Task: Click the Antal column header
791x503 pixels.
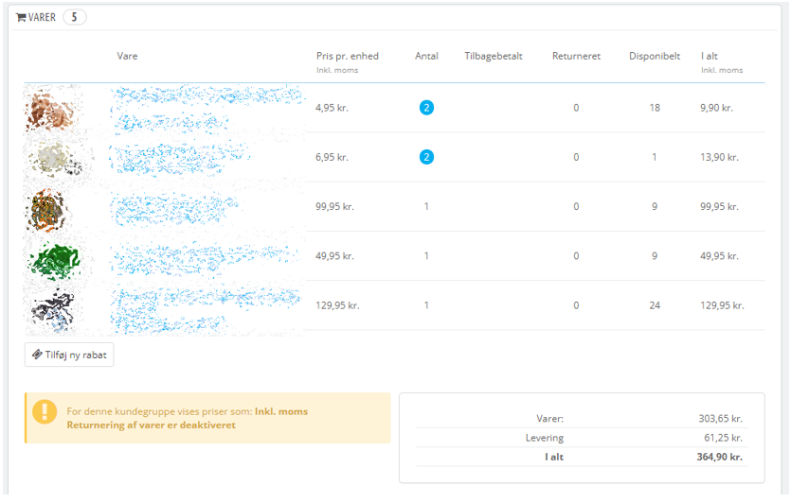Action: click(x=427, y=56)
